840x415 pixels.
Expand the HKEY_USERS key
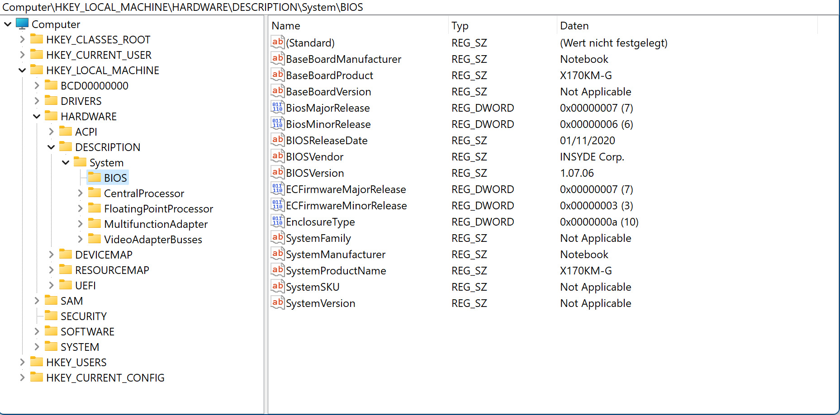coord(22,362)
